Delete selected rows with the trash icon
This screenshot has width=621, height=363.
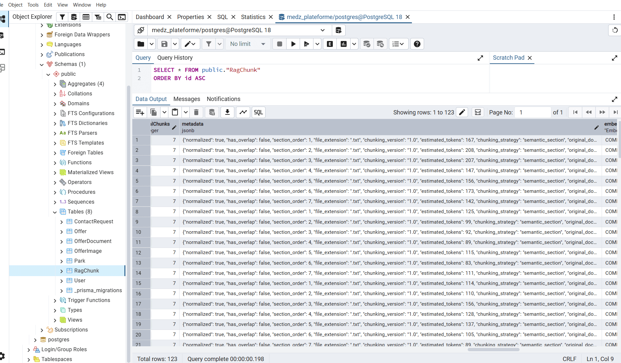coord(196,112)
